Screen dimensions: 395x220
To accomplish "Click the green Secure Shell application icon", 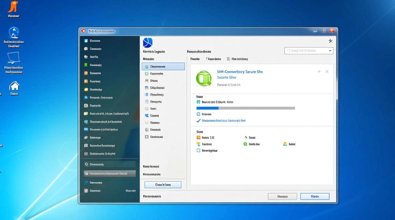I will [x=204, y=78].
